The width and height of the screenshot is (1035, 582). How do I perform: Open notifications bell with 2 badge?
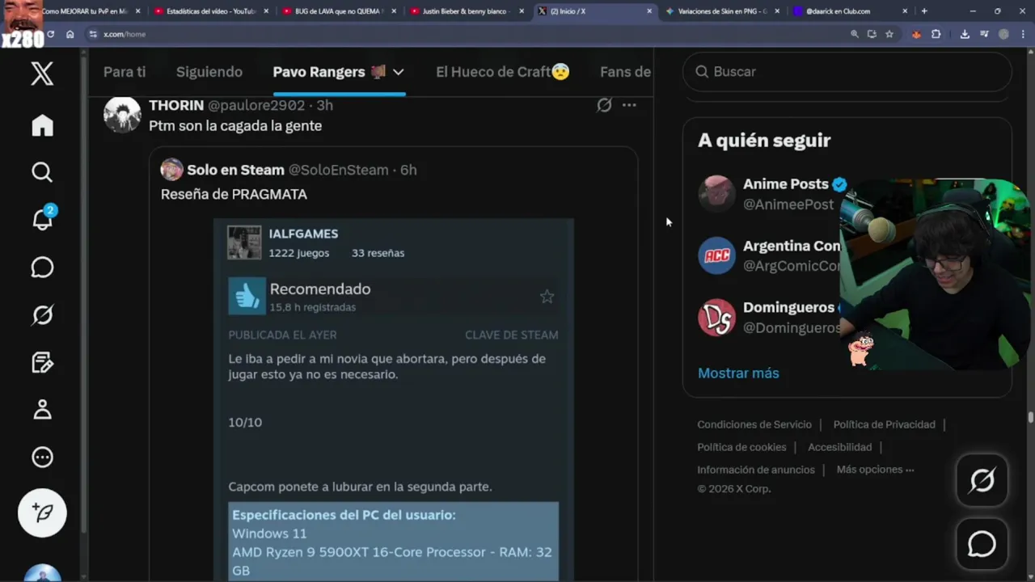pyautogui.click(x=42, y=218)
